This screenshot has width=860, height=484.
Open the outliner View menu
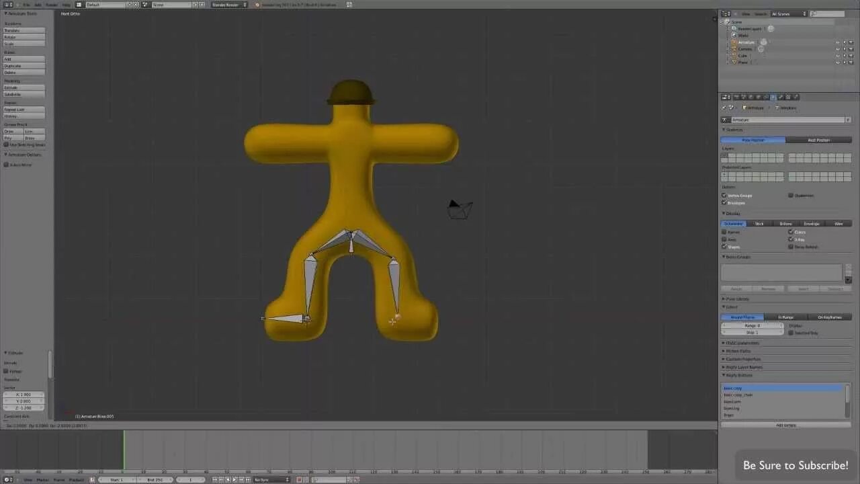(746, 13)
